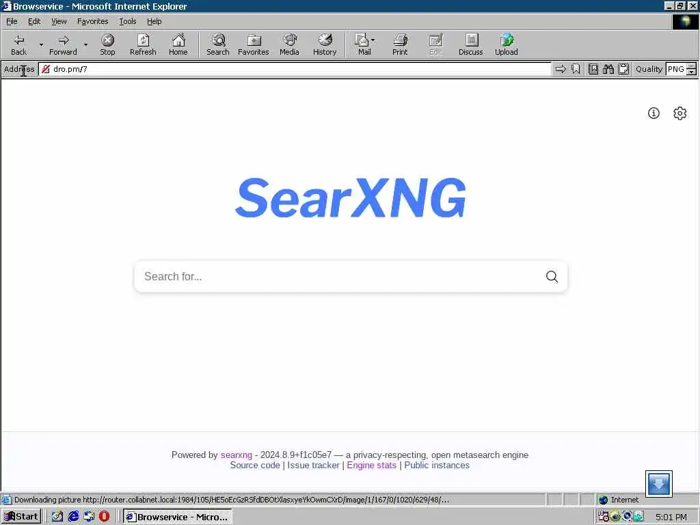Open the 'Source code' link
The width and height of the screenshot is (700, 525).
255,465
